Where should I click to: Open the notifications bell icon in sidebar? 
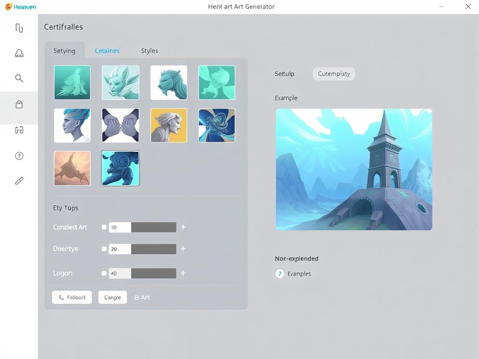point(19,53)
